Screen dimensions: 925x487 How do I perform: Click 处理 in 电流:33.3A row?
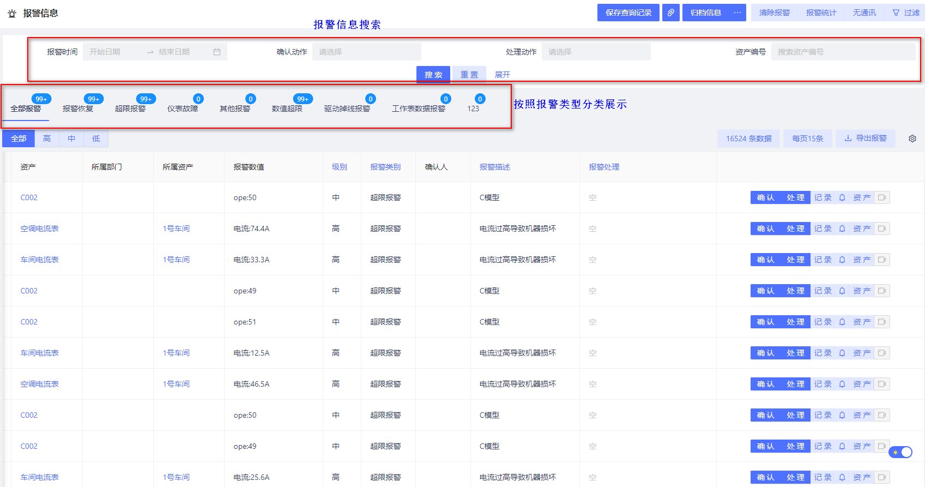click(x=796, y=260)
